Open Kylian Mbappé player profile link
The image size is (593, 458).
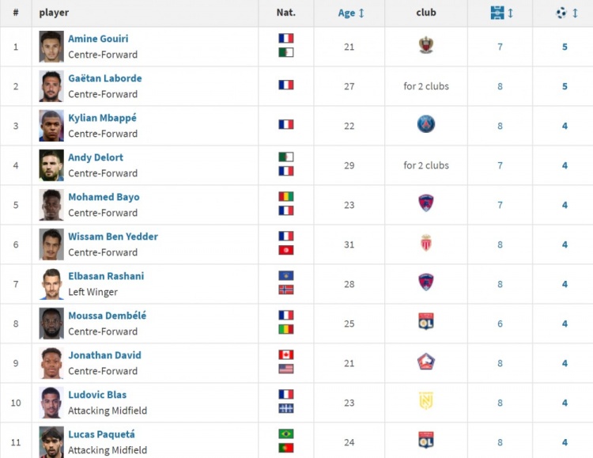click(x=102, y=118)
